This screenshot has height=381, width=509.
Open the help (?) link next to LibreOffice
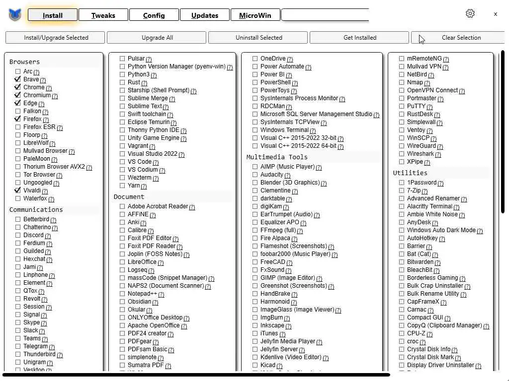pos(161,263)
